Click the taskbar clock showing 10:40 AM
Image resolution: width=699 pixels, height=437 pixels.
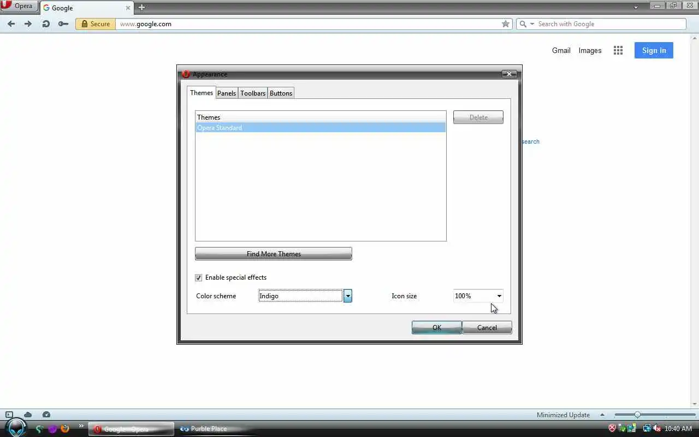[x=678, y=429]
